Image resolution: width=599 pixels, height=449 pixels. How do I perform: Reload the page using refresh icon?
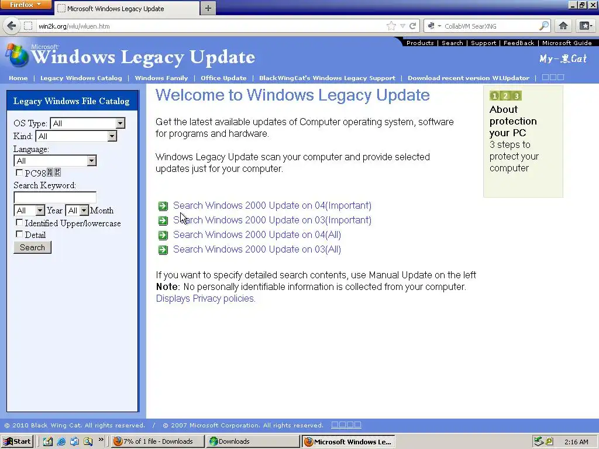[x=412, y=26]
